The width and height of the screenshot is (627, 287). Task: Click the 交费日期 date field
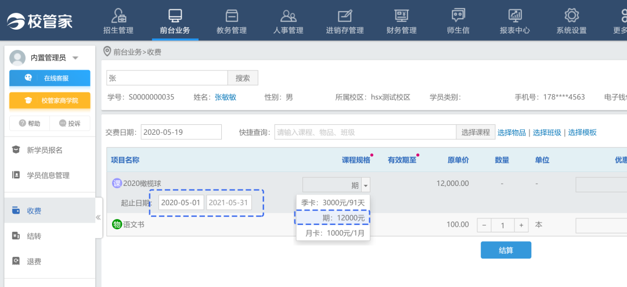(181, 132)
